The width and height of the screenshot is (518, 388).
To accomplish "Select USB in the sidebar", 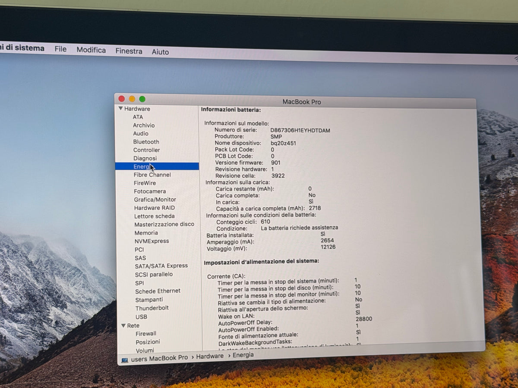I will pos(141,316).
